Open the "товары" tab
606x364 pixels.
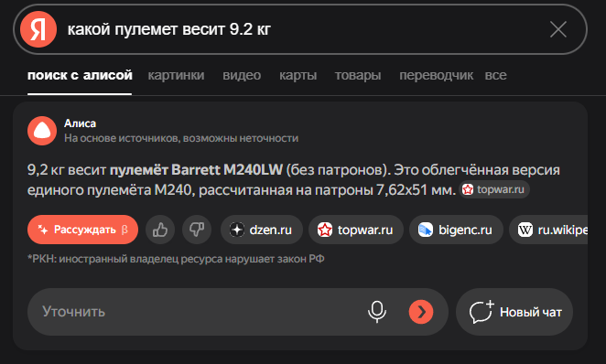click(358, 75)
